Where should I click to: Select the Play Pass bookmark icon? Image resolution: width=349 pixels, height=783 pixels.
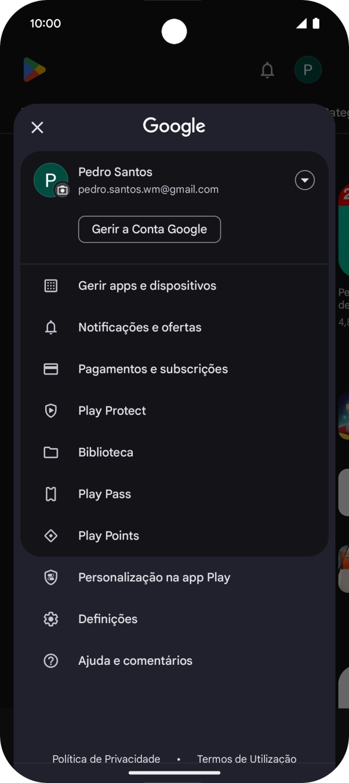51,494
